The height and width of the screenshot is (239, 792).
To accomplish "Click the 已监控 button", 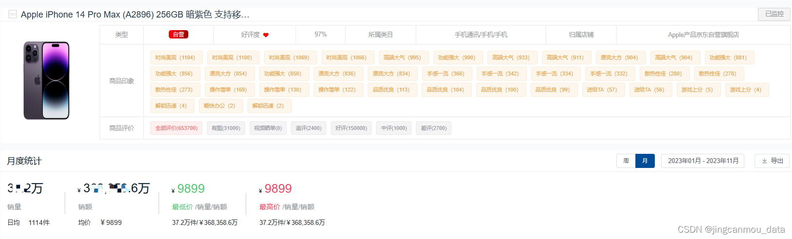I will tap(774, 14).
